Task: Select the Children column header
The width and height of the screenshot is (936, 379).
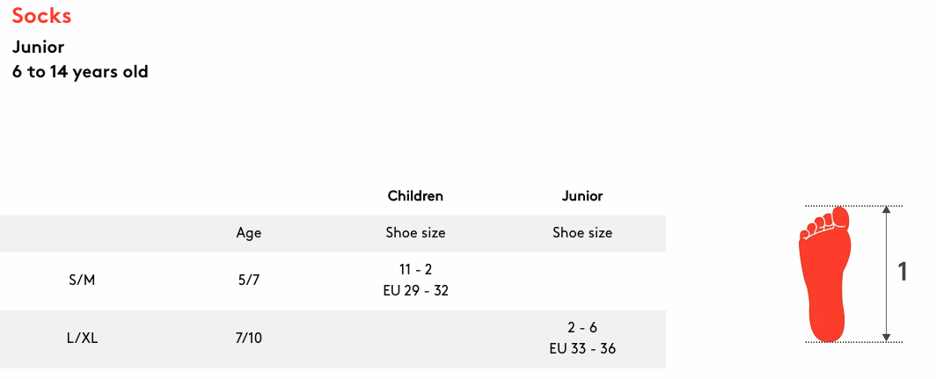Action: pos(415,196)
